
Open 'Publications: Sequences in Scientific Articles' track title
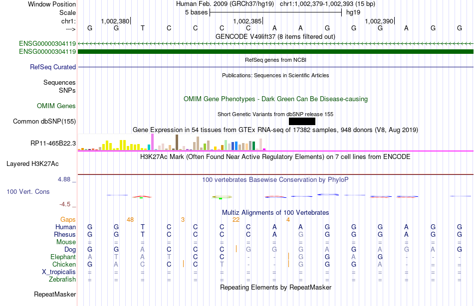pos(275,75)
